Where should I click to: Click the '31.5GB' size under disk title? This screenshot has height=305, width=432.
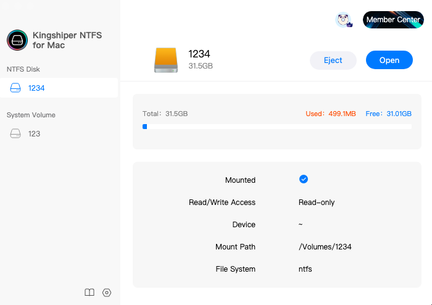201,66
